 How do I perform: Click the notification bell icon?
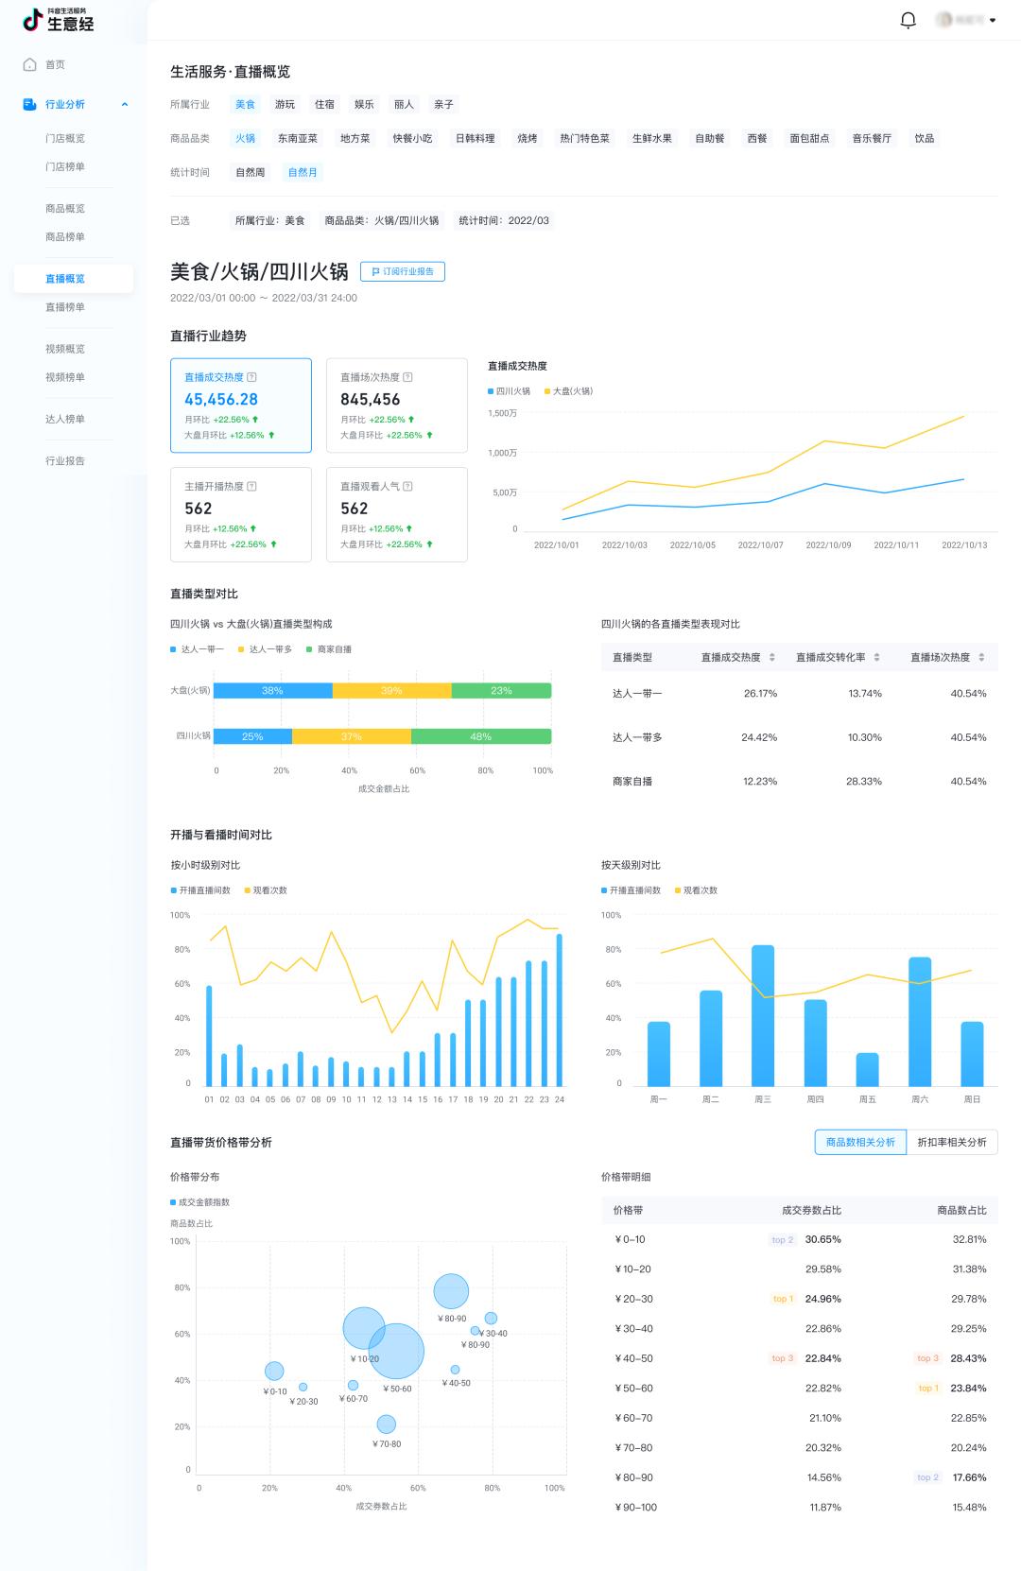[x=908, y=20]
